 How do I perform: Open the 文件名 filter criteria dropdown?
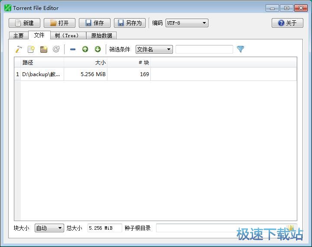coord(154,49)
